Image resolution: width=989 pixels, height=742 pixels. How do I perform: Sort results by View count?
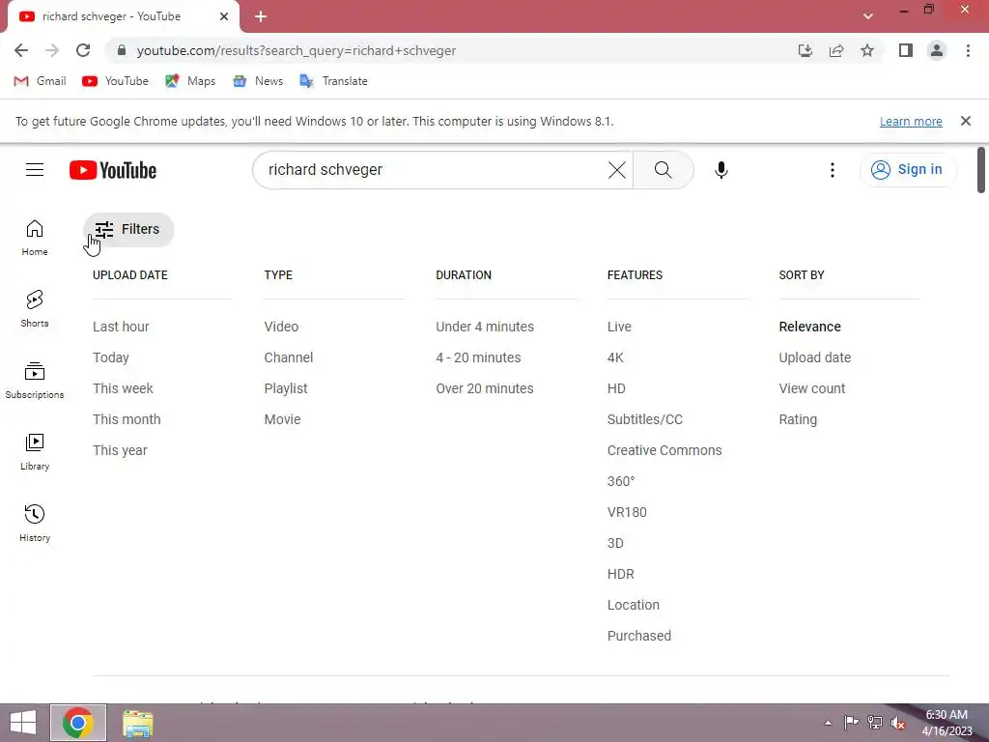coord(811,388)
